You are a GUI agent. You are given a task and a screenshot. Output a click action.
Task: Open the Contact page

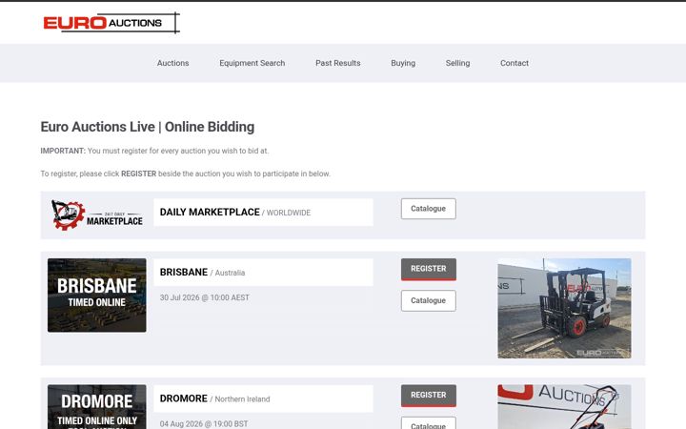coord(514,63)
